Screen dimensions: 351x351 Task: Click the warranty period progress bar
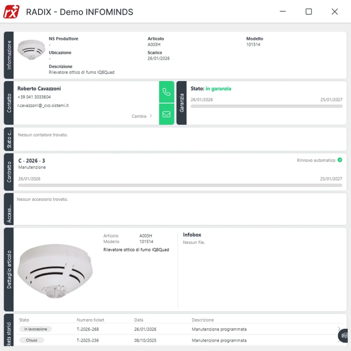coord(266,106)
